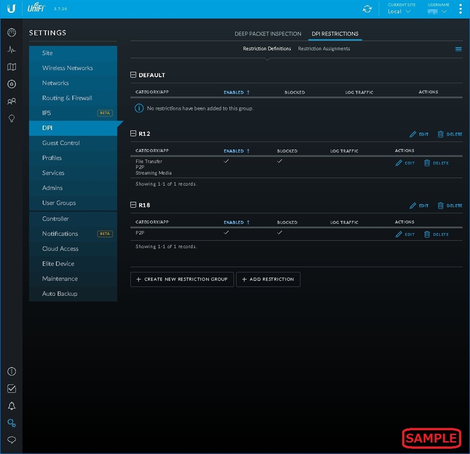This screenshot has height=454, width=470.
Task: Edit the R18 restriction group
Action: 419,205
